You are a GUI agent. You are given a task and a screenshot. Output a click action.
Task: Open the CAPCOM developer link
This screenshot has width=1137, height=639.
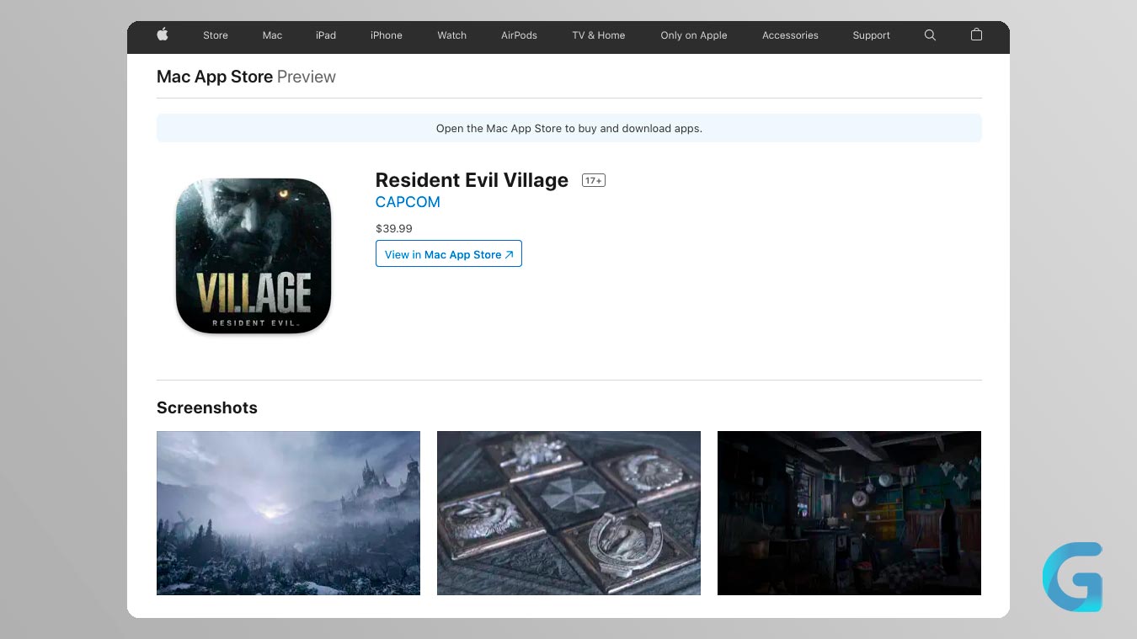click(x=408, y=202)
